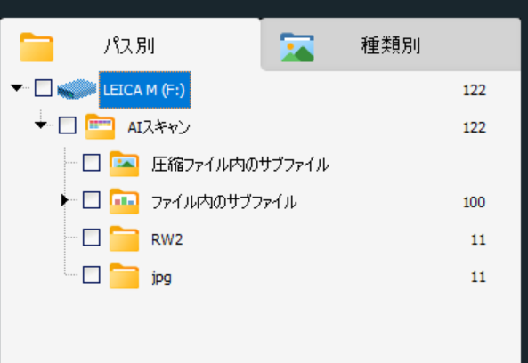Collapse the LEICA M (F:) tree node

(x=17, y=88)
